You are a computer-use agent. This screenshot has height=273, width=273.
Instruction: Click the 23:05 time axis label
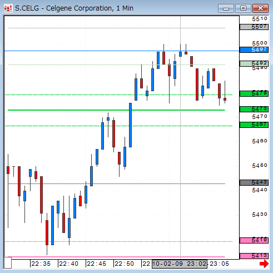coord(219,264)
